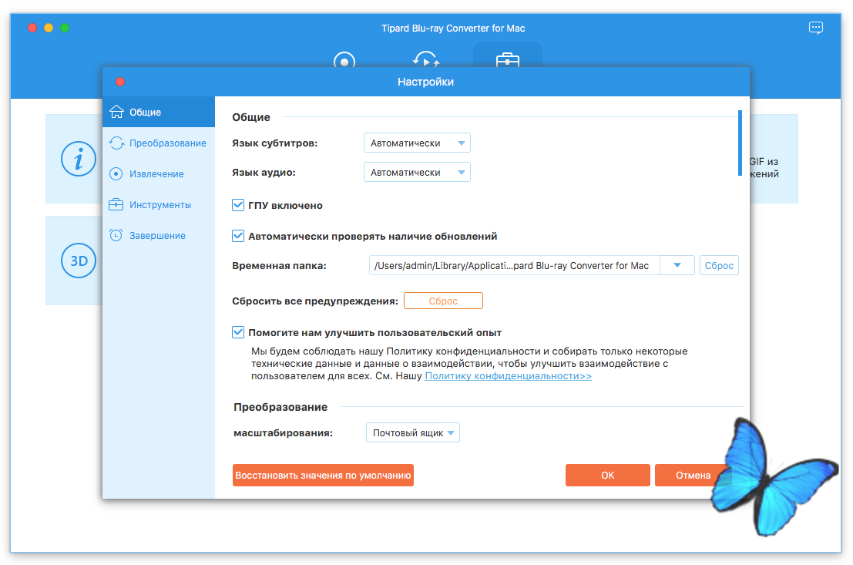Click the temporary folder path field

pyautogui.click(x=515, y=266)
